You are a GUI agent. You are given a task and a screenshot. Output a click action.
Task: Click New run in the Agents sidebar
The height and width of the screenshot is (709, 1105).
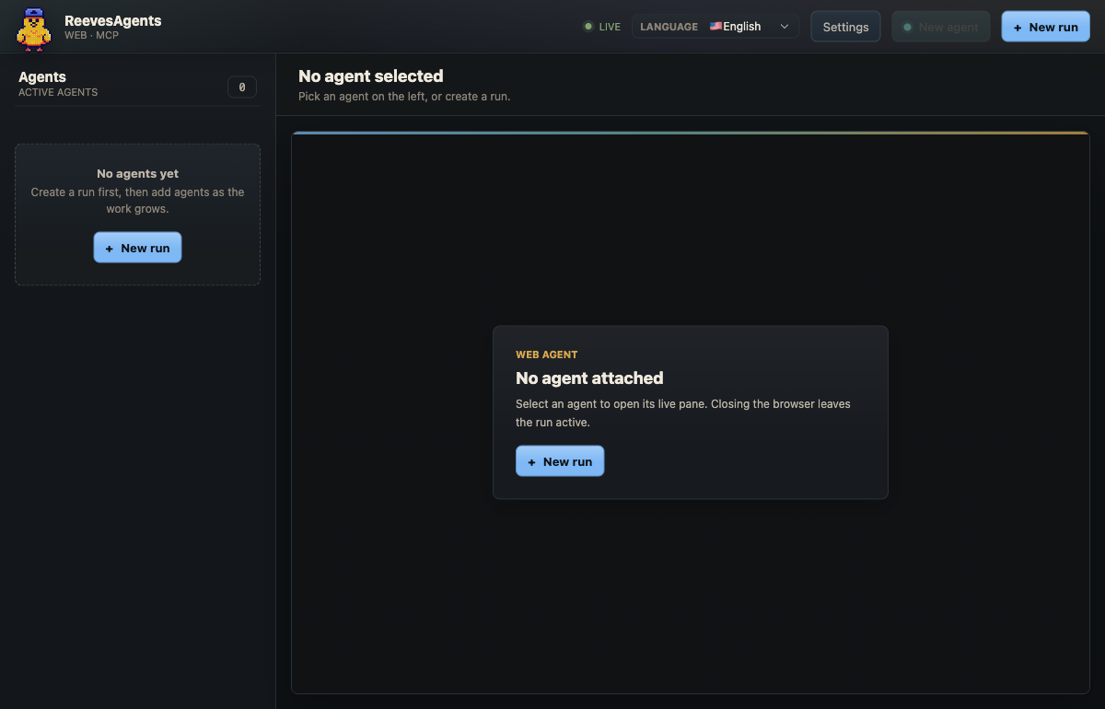coord(137,248)
